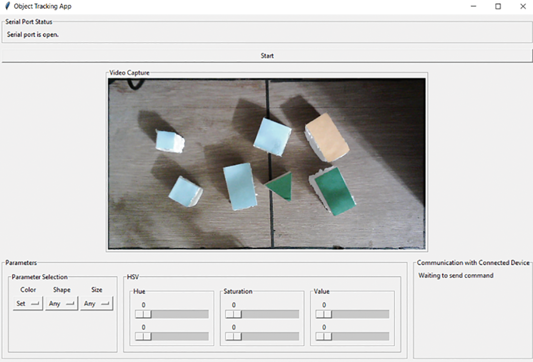Select the upper Saturation slider

point(234,314)
